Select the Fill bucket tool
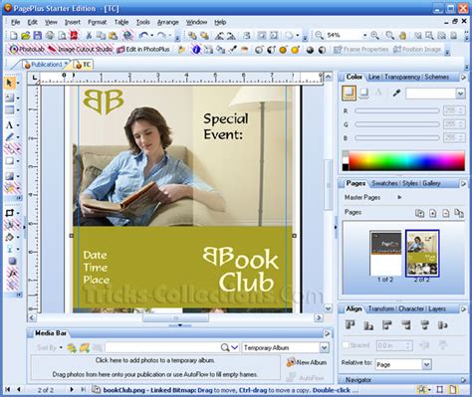The image size is (472, 397). click(9, 237)
